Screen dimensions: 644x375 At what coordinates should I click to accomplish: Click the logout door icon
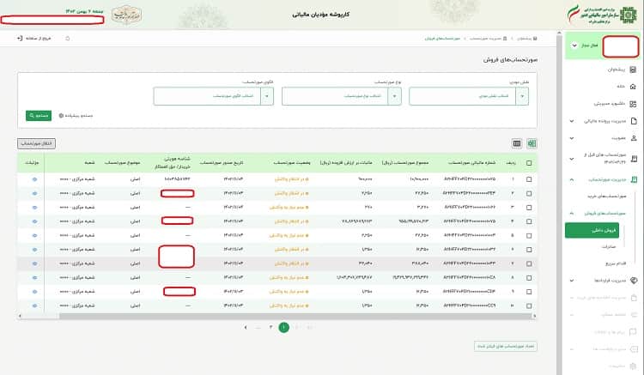click(20, 38)
